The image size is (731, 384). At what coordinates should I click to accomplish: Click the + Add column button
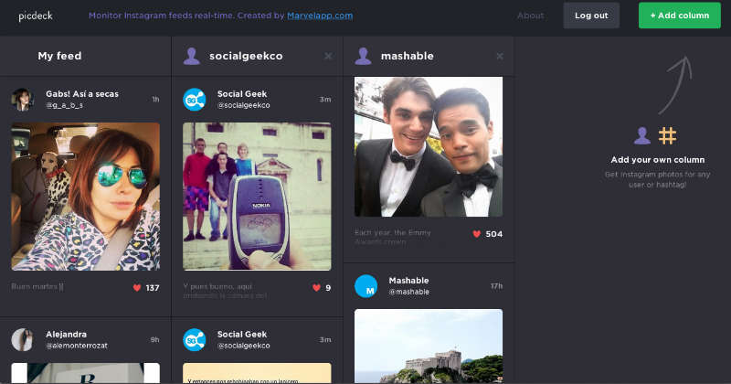[x=679, y=16]
